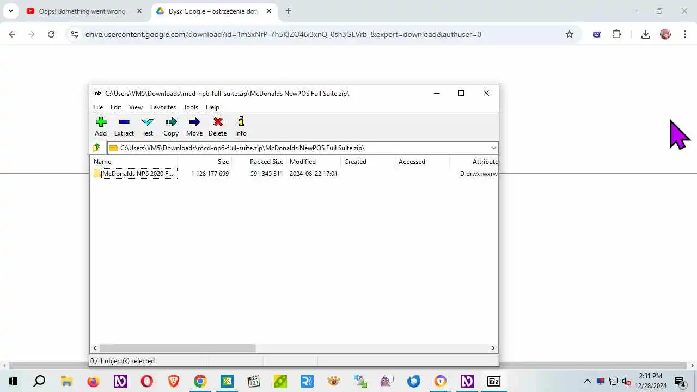Click the 7-Zip scroll left arrow
Image resolution: width=697 pixels, height=392 pixels.
click(95, 348)
